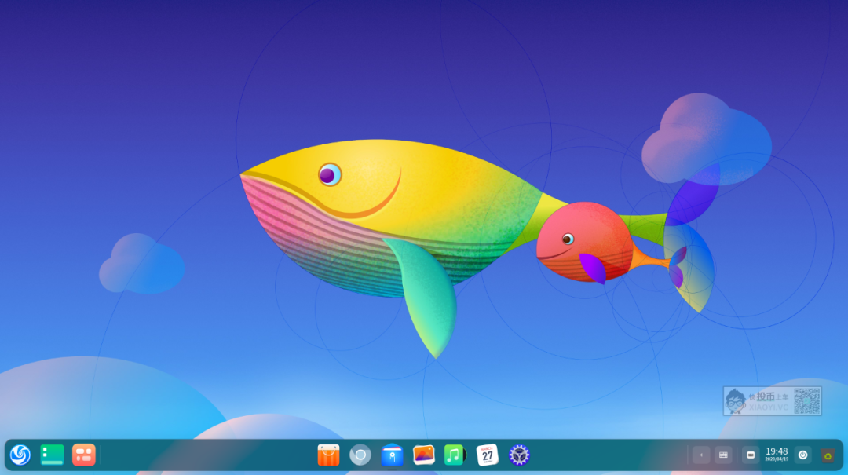Screen dimensions: 848x475
Task: Launch the App Store shopping bag icon
Action: [x=328, y=455]
